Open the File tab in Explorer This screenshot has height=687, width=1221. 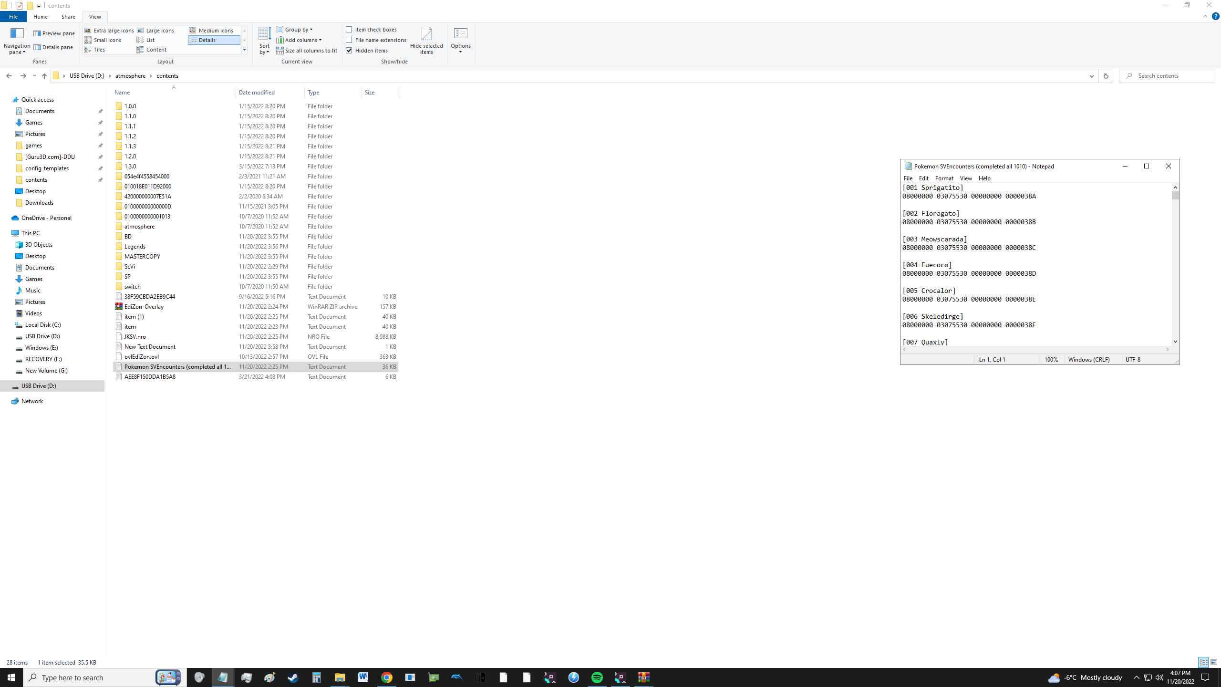pos(13,17)
